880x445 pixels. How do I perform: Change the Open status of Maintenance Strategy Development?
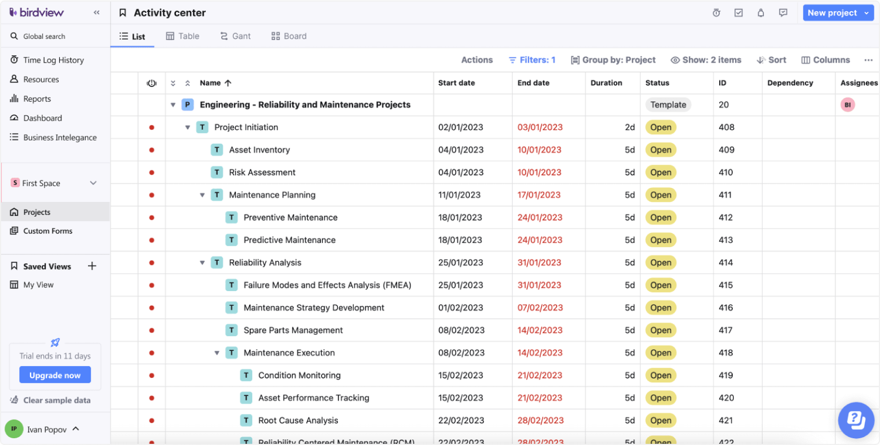click(x=661, y=307)
